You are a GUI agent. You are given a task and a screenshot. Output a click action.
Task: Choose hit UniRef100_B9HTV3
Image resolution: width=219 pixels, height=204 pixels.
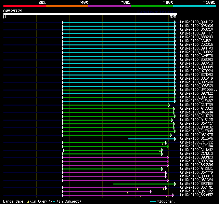(196, 49)
